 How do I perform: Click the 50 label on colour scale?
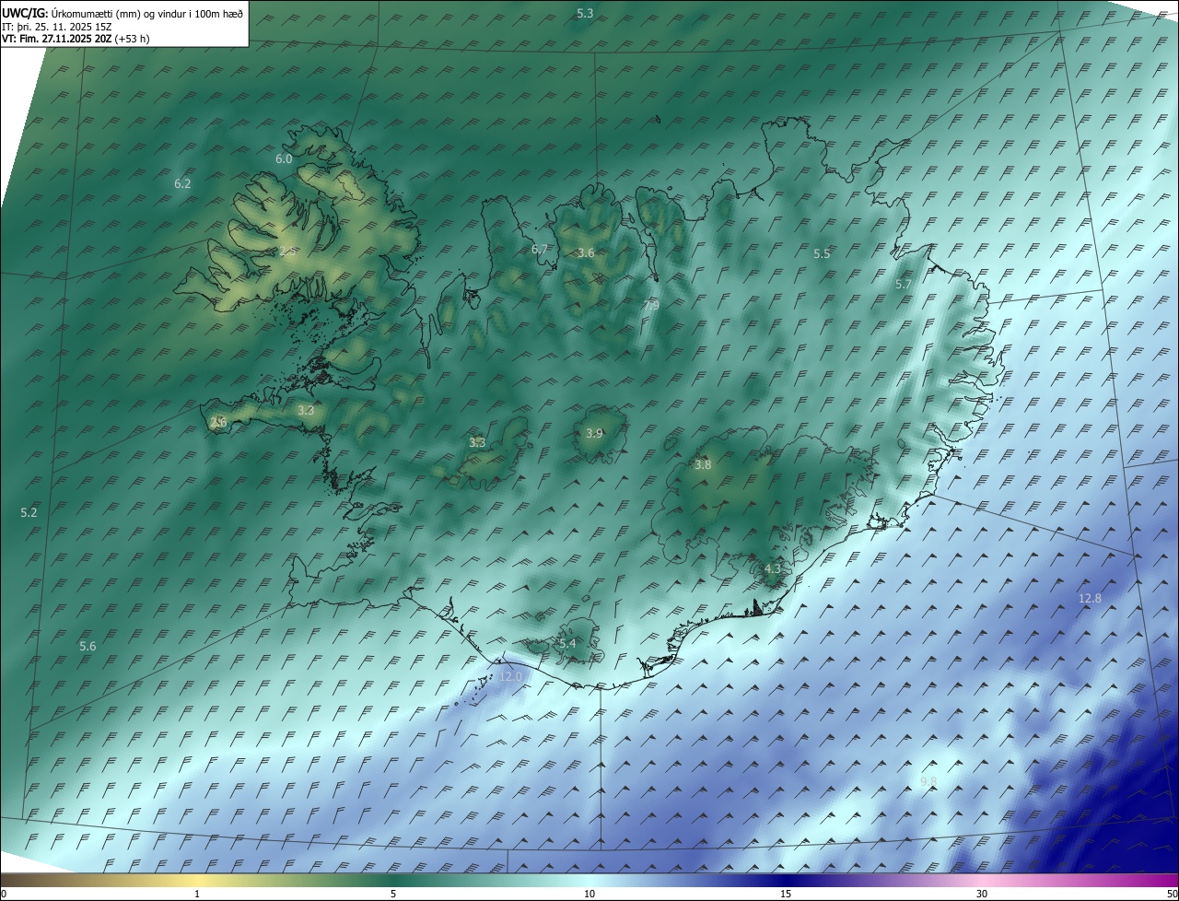coord(1172,894)
